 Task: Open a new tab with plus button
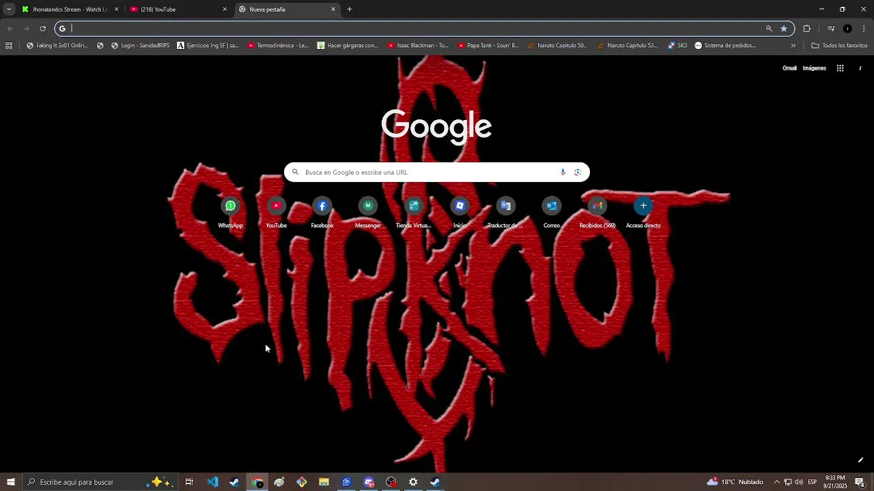[x=350, y=10]
